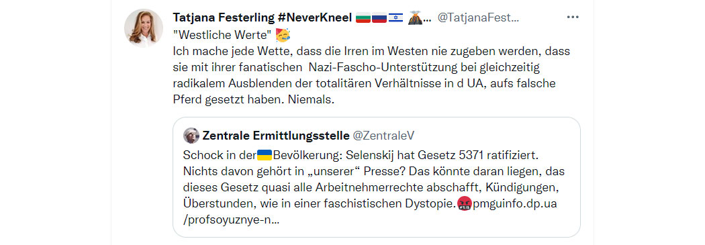This screenshot has width=705, height=245.
Task: Click the Ukrainian flag emoji in quoted tweet
Action: (265, 155)
